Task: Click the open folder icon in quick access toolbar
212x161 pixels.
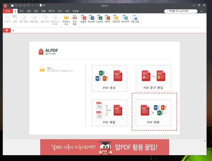Action: pyautogui.click(x=12, y=5)
